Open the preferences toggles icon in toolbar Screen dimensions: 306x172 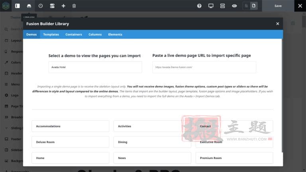(52, 6)
